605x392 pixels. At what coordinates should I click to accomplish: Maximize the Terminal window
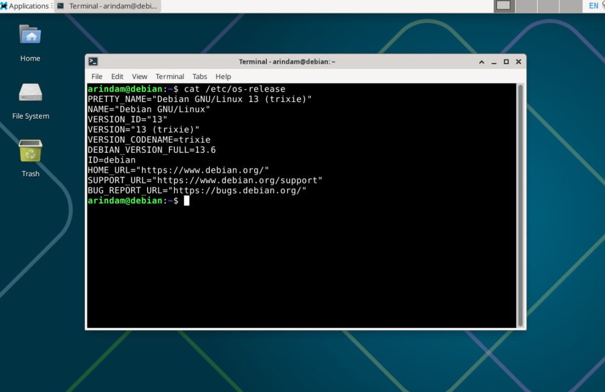506,62
